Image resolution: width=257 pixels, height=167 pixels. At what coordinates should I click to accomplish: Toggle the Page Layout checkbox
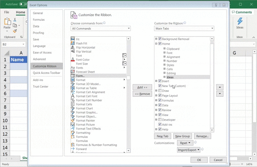point(160,95)
